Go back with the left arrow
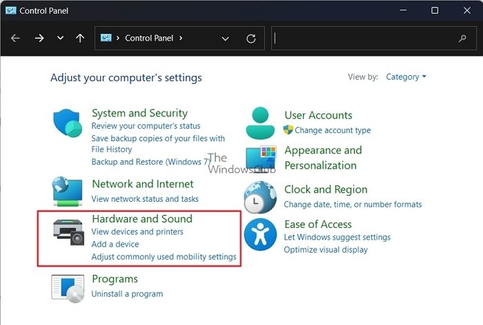Image resolution: width=483 pixels, height=325 pixels. click(15, 38)
